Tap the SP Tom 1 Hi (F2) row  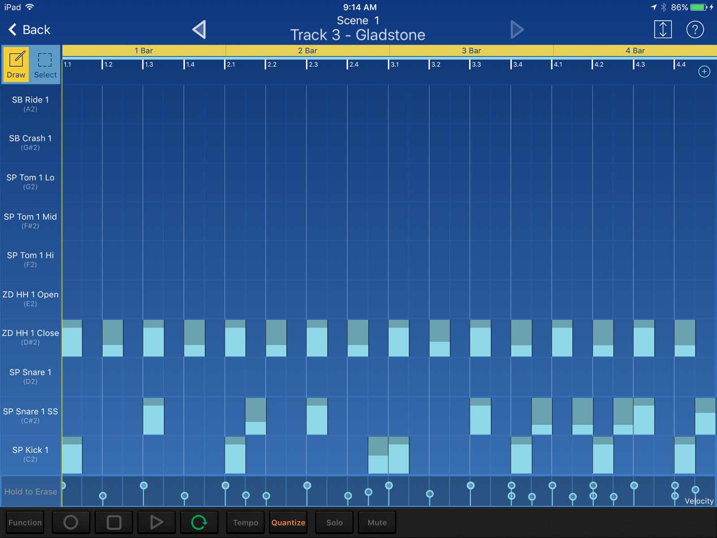pyautogui.click(x=30, y=260)
